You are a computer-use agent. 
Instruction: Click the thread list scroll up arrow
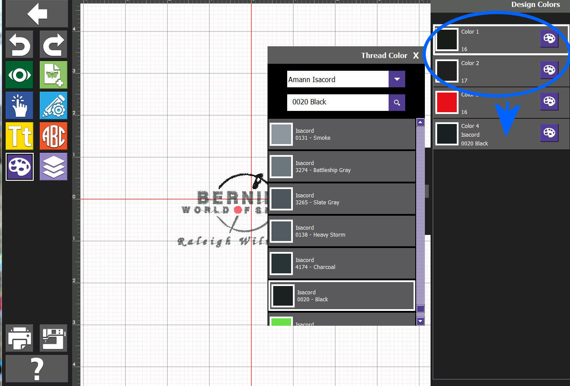421,122
